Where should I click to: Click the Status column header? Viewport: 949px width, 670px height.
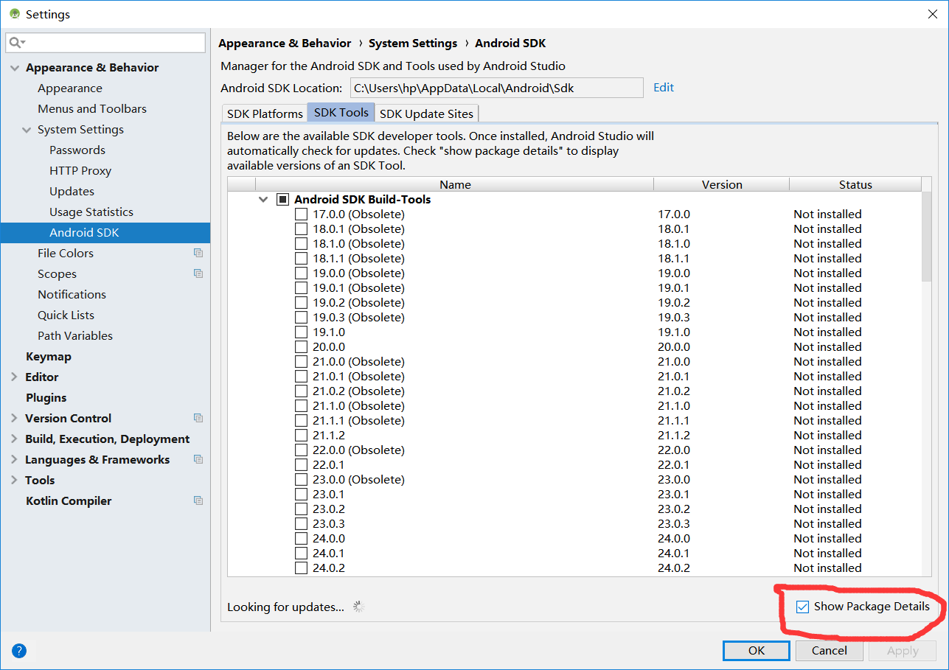(855, 184)
